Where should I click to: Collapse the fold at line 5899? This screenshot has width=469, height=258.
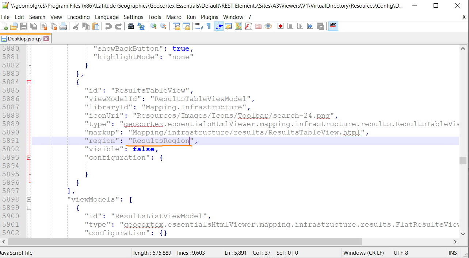click(29, 208)
